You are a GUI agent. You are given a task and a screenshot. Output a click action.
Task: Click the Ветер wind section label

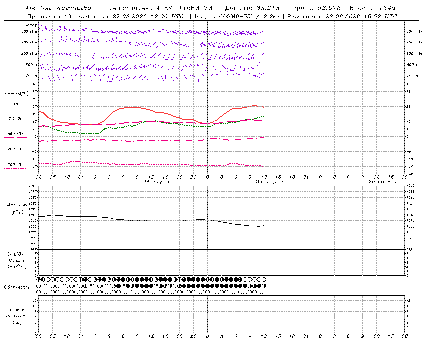(x=31, y=25)
